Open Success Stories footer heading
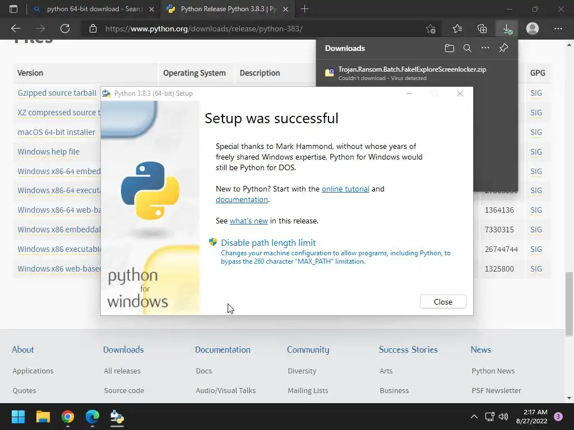This screenshot has width=574, height=430. point(408,349)
